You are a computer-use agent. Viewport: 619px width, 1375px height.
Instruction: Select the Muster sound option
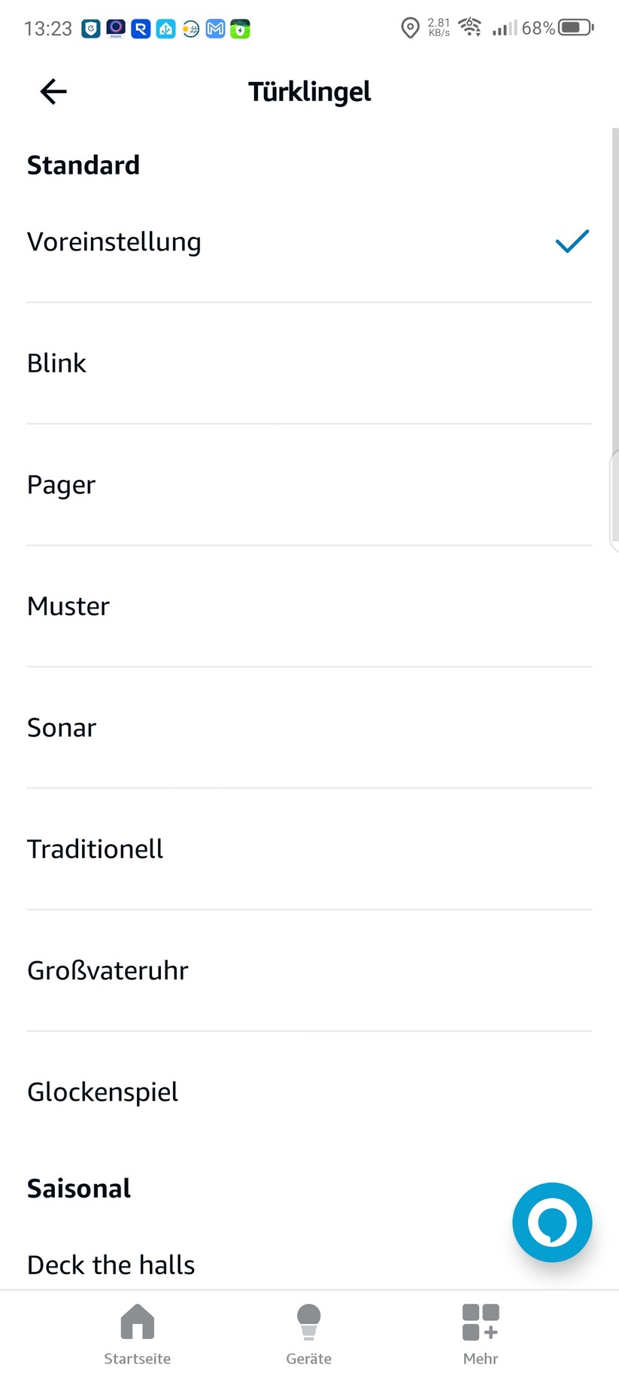point(68,606)
